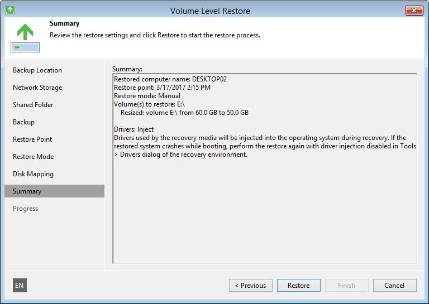
Task: Click the Volume Level Restore title text
Action: tap(210, 11)
